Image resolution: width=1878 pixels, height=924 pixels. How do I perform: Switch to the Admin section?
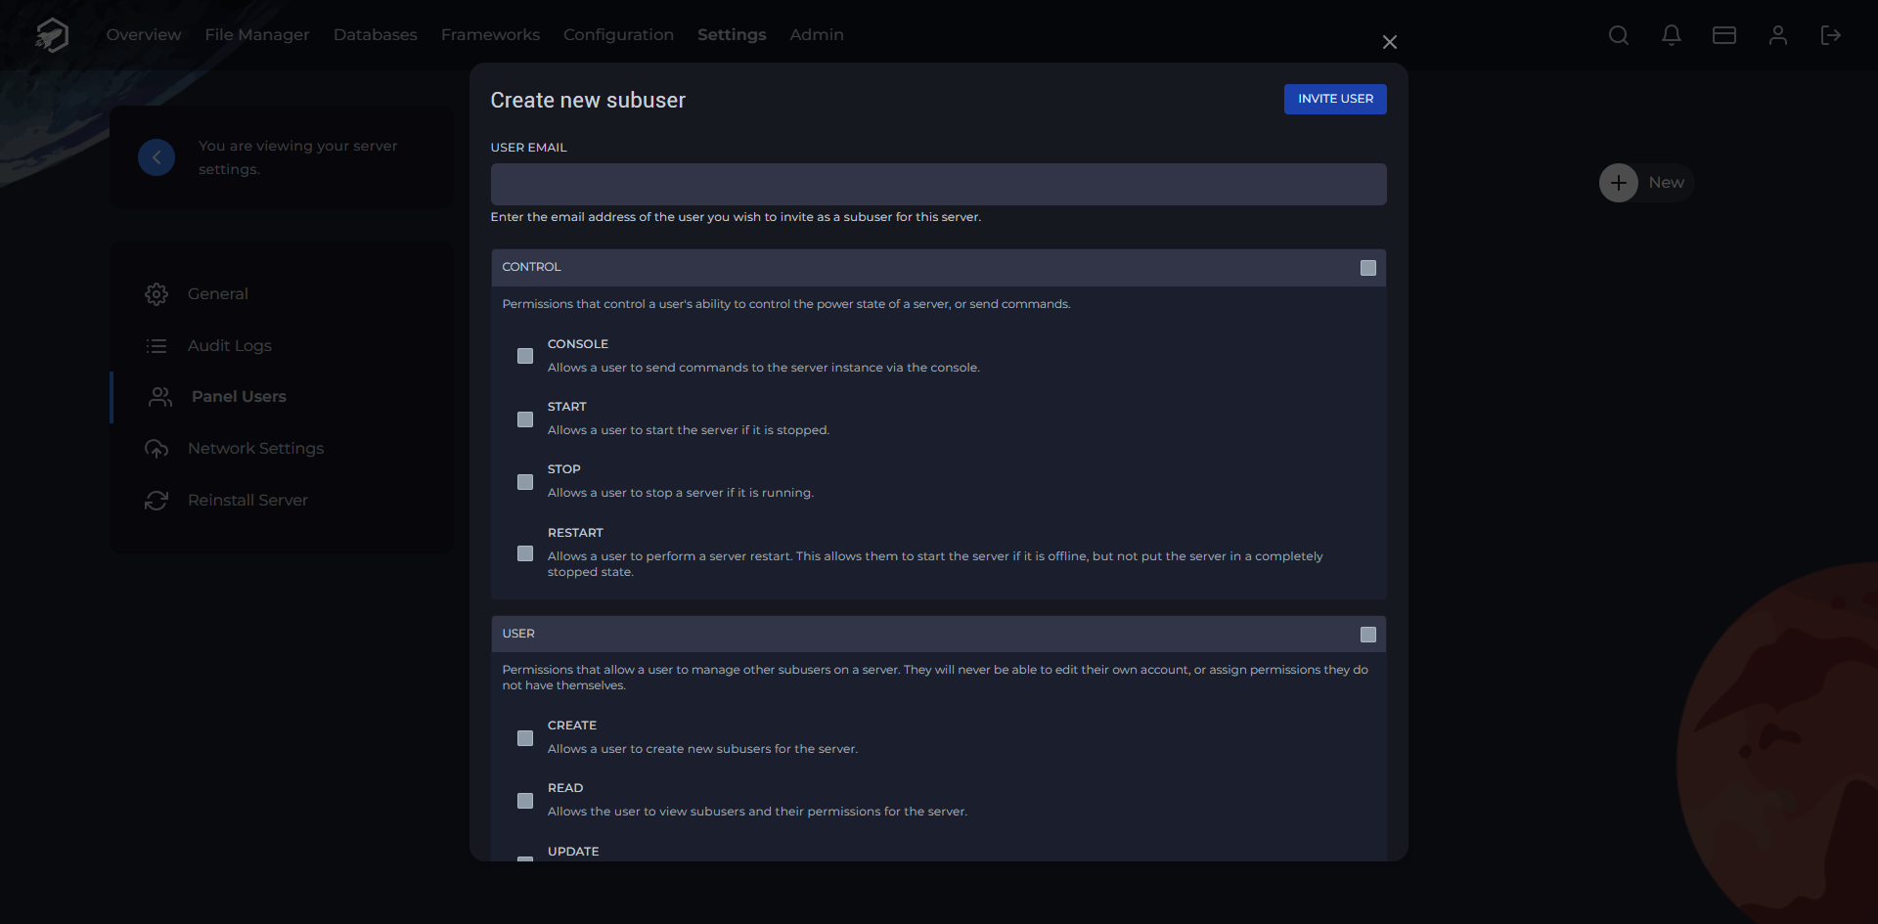816,35
